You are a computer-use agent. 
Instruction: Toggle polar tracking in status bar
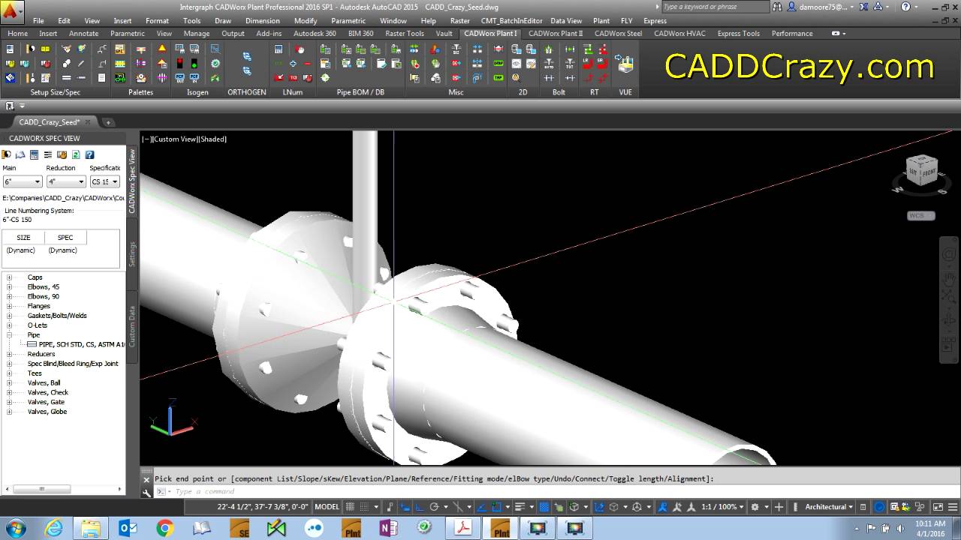435,507
